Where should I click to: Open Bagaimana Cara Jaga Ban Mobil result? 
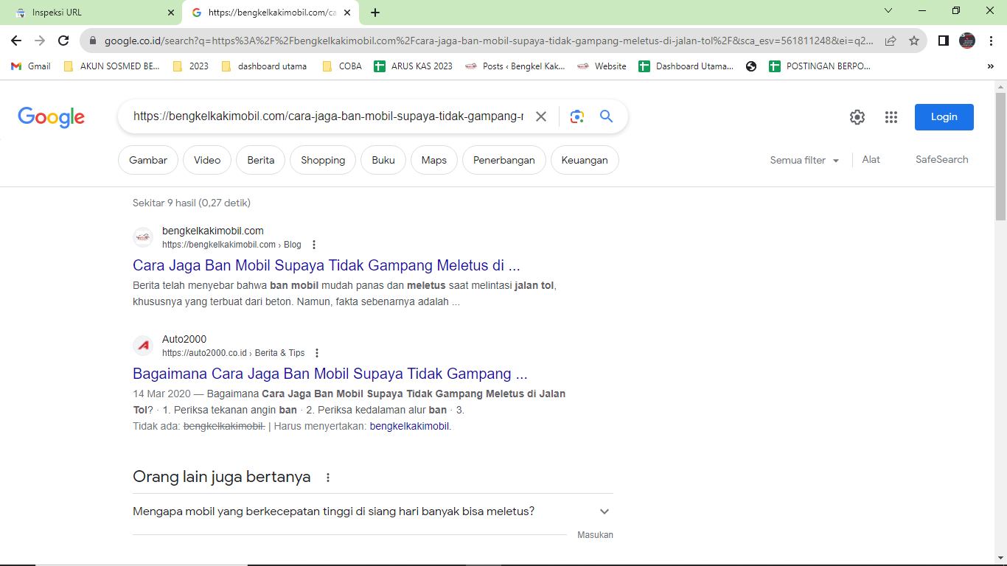click(330, 374)
